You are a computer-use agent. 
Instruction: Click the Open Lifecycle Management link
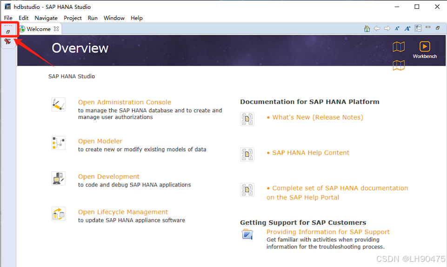tap(123, 212)
